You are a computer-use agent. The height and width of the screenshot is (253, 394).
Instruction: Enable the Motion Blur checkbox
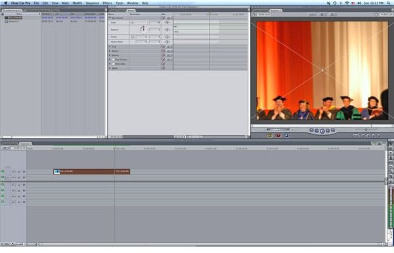(x=114, y=64)
